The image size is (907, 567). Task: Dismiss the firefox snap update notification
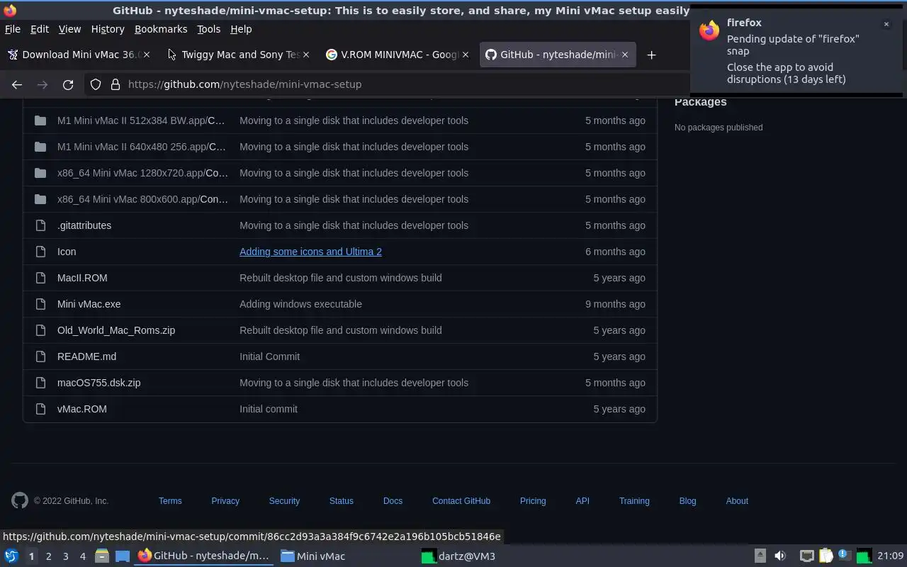pyautogui.click(x=886, y=24)
